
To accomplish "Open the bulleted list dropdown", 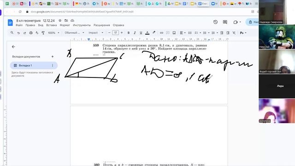I will click(206, 33).
